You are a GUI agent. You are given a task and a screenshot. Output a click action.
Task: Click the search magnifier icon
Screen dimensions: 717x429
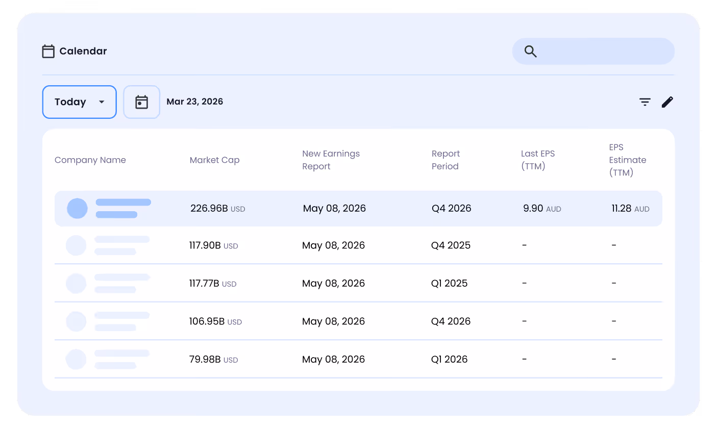click(x=531, y=51)
